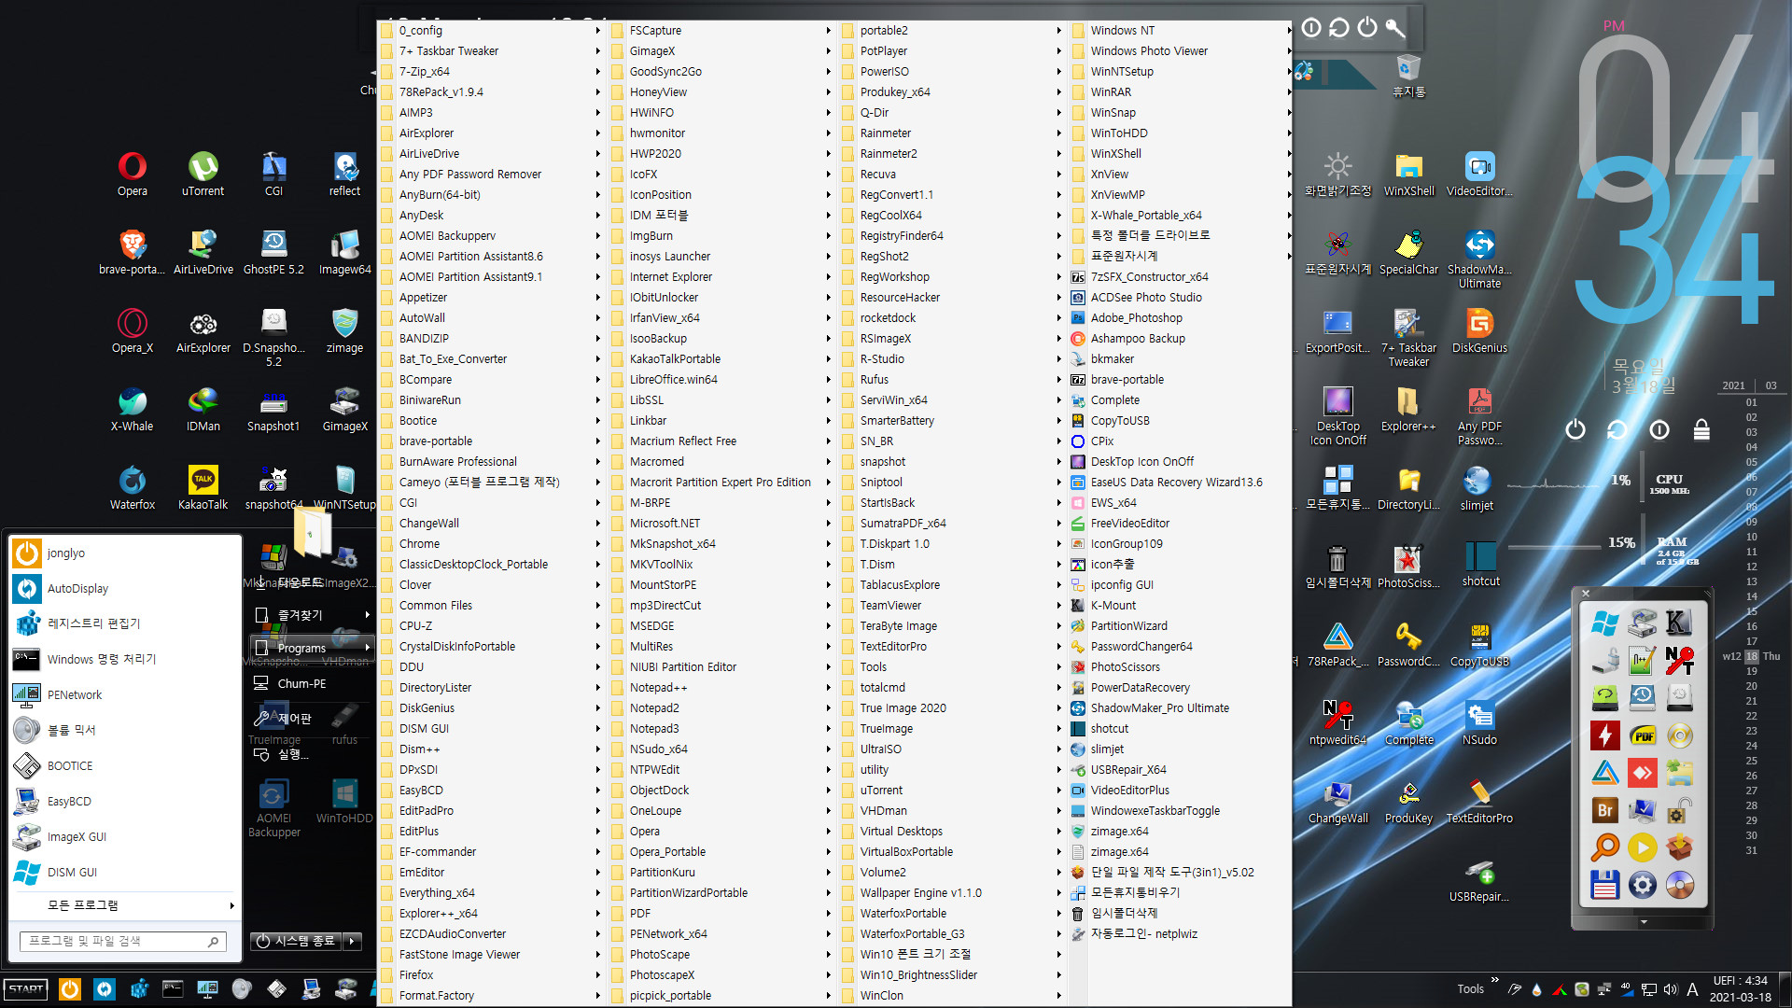Open the Tools toolbar in the taskbar
This screenshot has height=1008, width=1792.
(x=1470, y=988)
